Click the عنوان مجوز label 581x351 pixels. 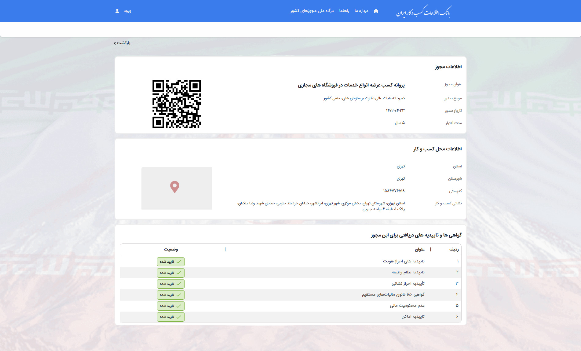(453, 84)
